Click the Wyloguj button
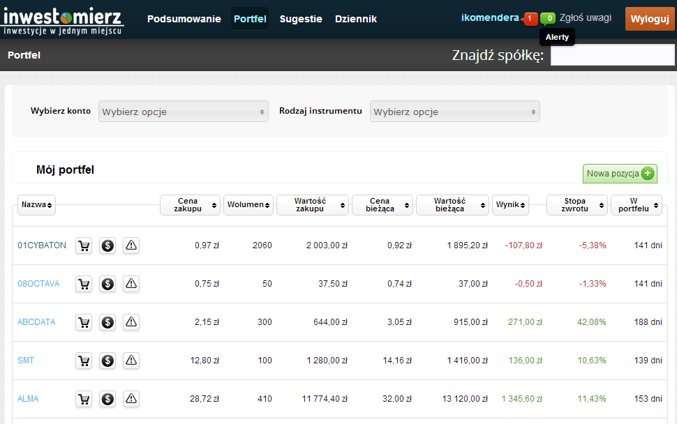677x424 pixels. pos(650,19)
